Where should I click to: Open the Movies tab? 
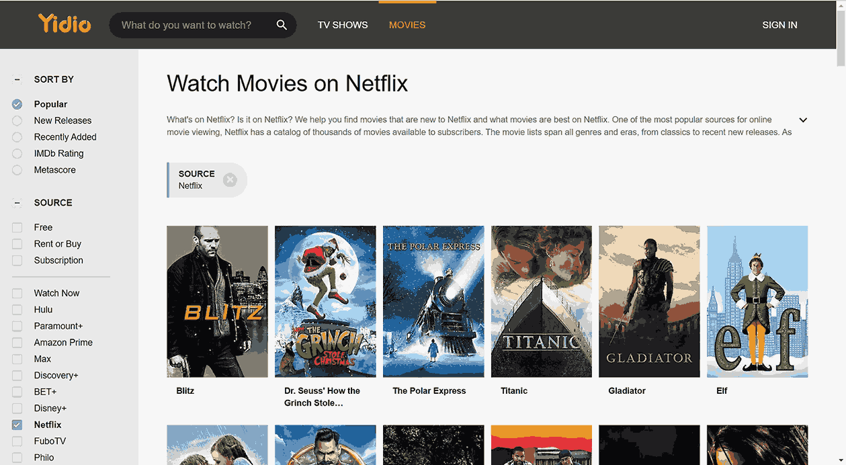[407, 25]
